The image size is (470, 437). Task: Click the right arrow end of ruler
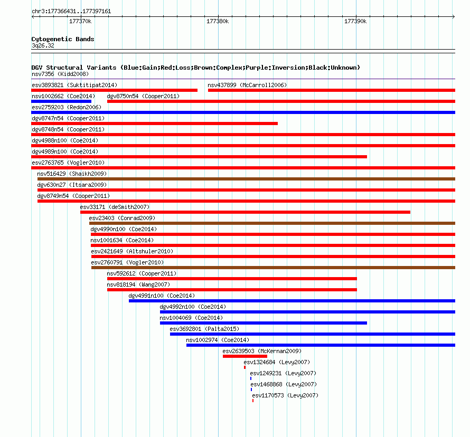(454, 17)
